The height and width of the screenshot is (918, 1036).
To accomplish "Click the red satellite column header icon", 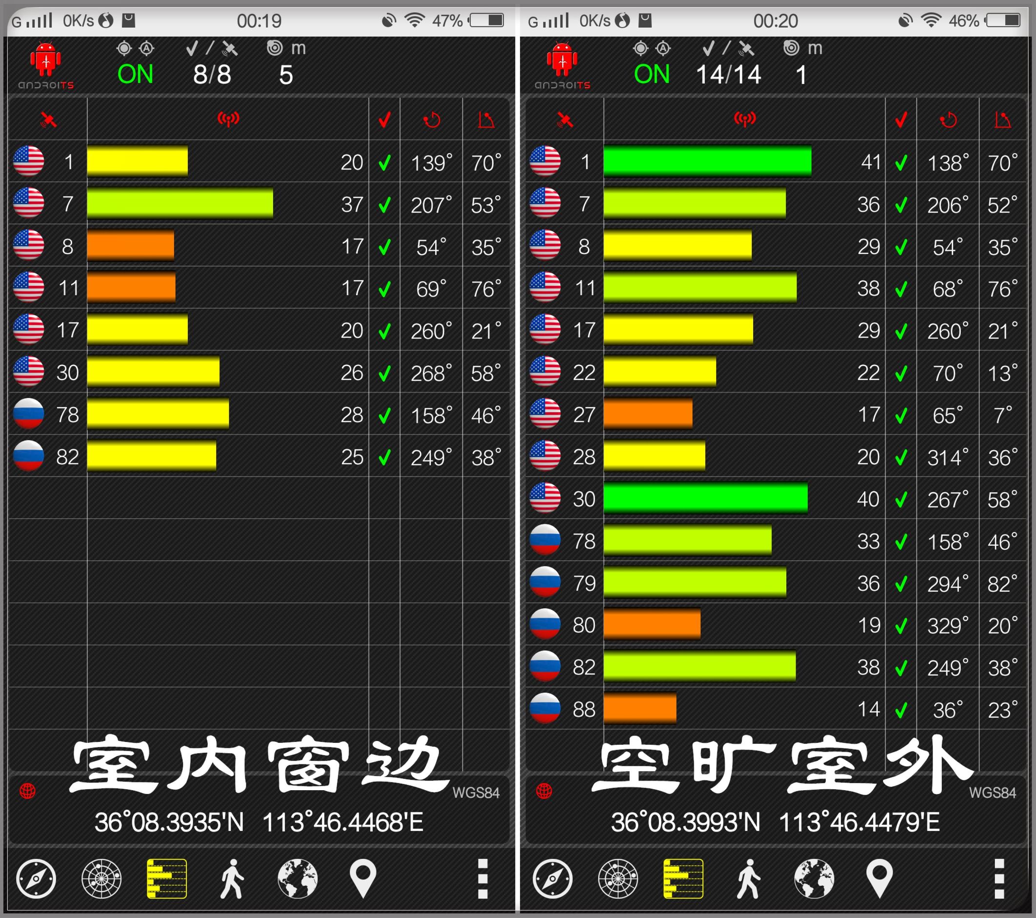I will coord(48,119).
